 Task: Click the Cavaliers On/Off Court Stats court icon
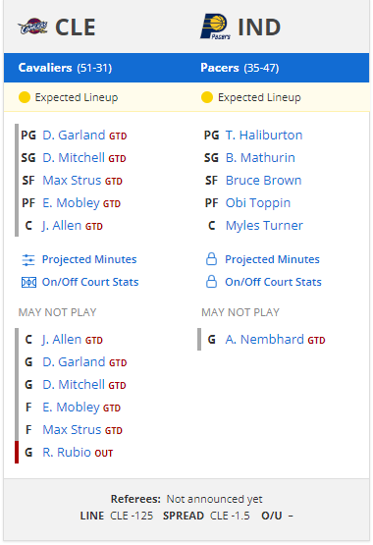tap(28, 283)
